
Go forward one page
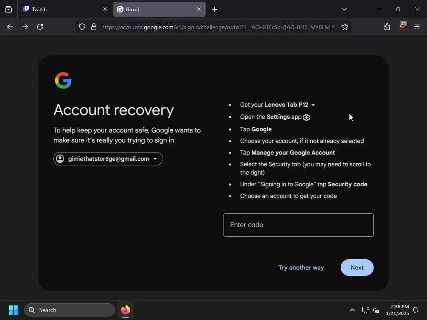coord(25,27)
